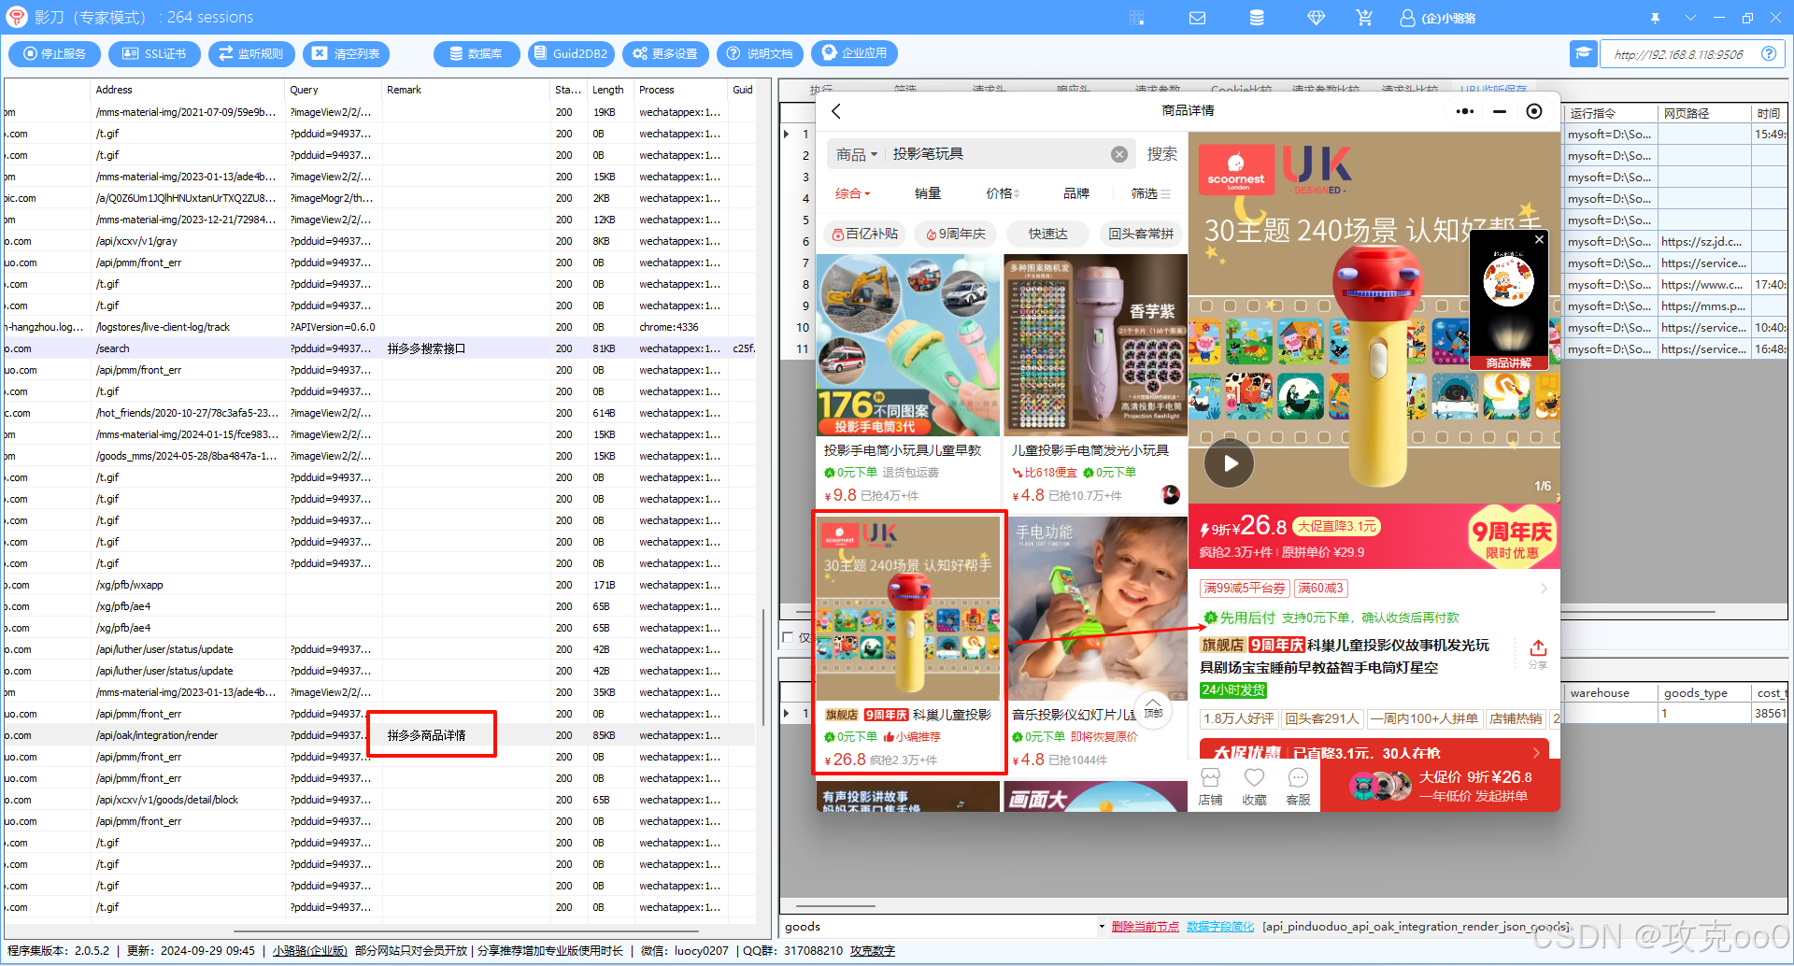Click the goods_type column header
This screenshot has height=966, width=1794.
point(1695,693)
